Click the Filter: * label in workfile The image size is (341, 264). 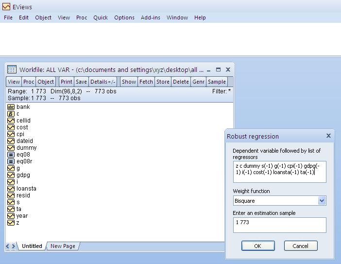point(222,91)
